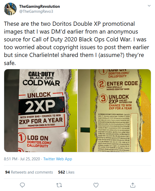The width and height of the screenshot is (155, 191).
Task: Click the 562 likes count number
Action: click(x=61, y=172)
